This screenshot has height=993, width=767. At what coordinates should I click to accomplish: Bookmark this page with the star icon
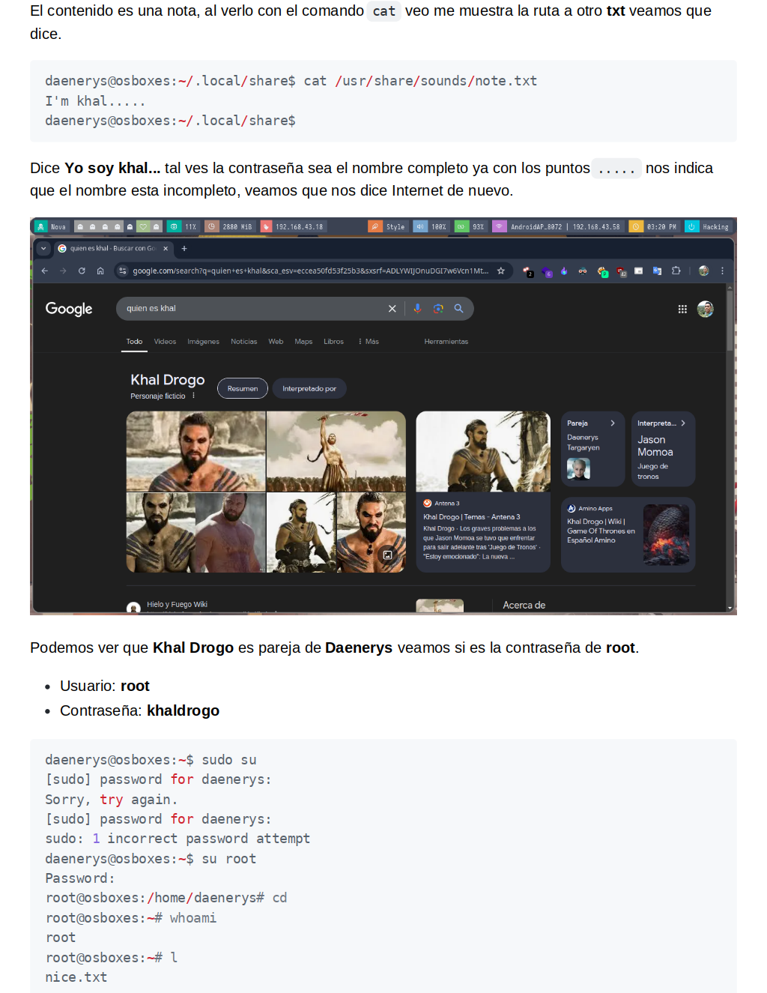coord(501,271)
